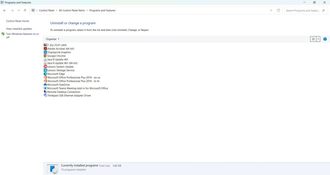Expand the recent locations dropdown
The image size is (330, 175).
click(x=19, y=10)
